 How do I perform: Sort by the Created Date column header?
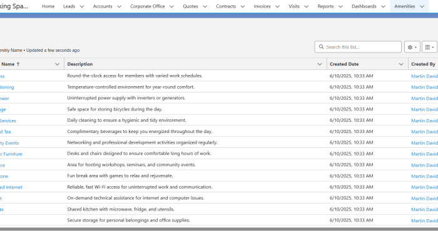344,64
